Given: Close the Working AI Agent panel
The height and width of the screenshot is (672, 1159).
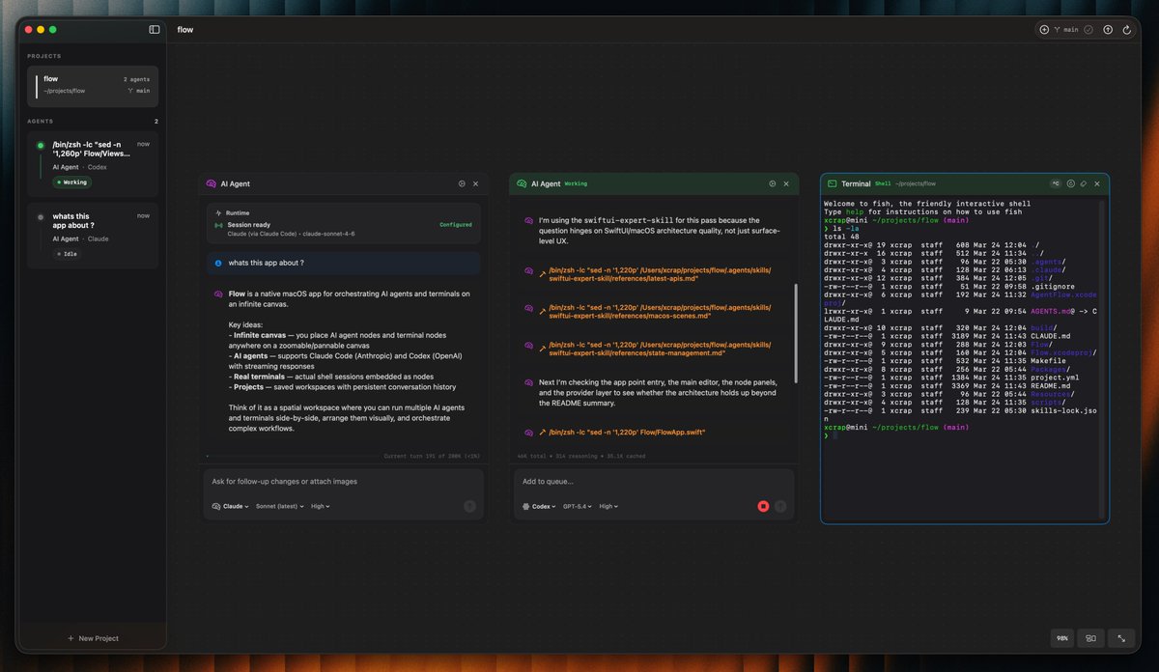Looking at the screenshot, I should click(x=786, y=183).
